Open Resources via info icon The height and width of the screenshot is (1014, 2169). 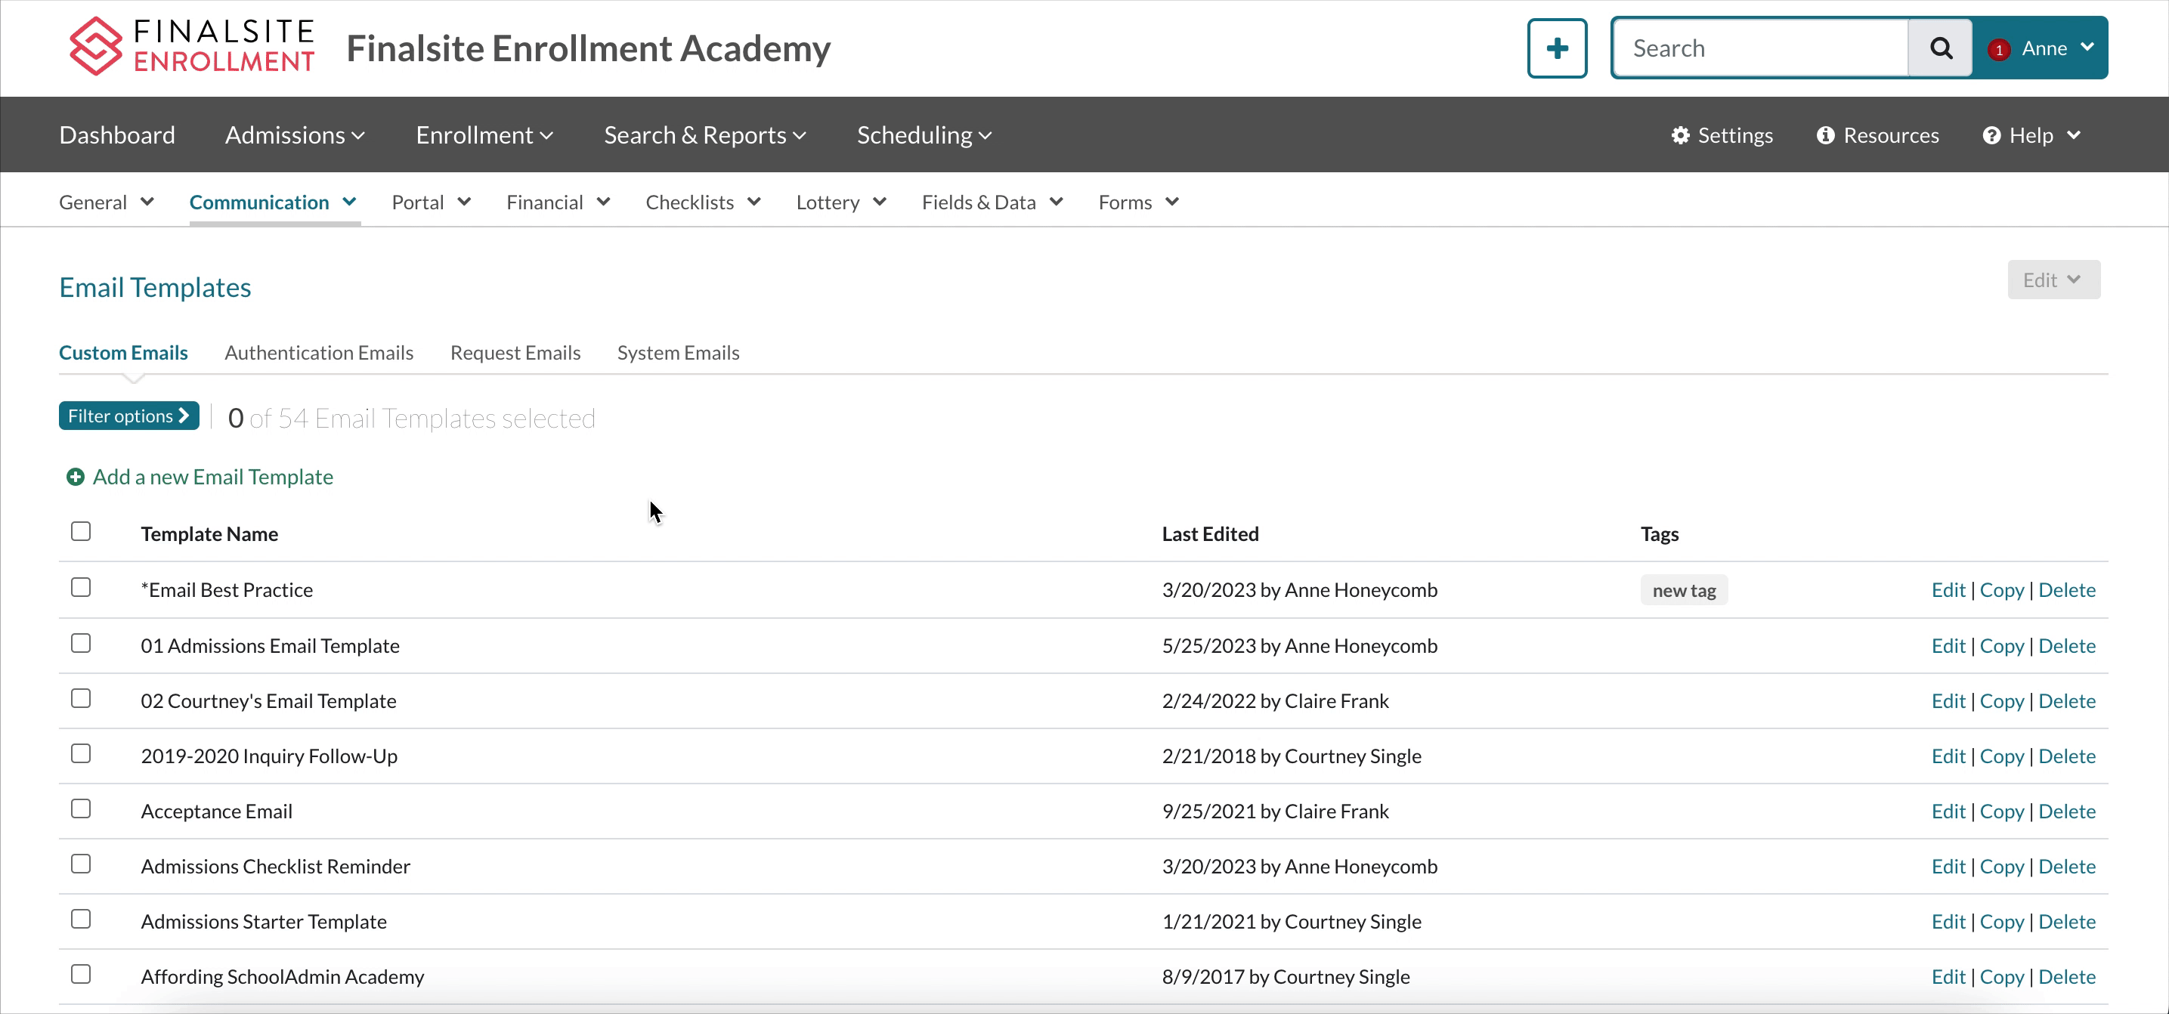[x=1824, y=135]
